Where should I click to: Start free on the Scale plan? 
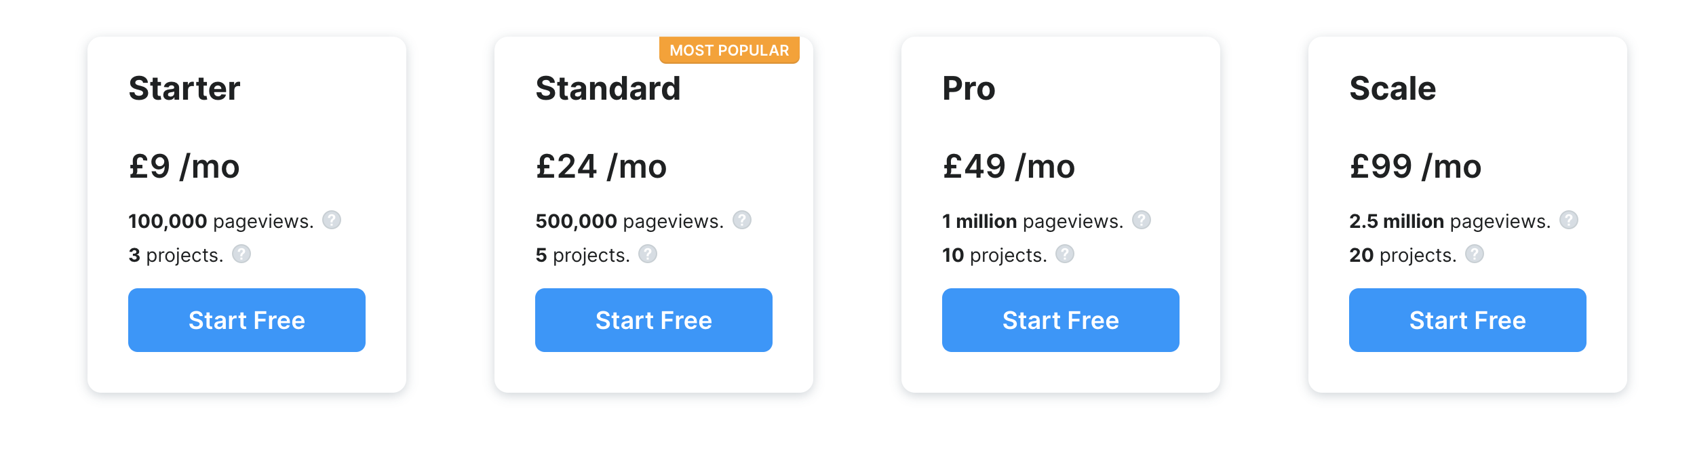pyautogui.click(x=1468, y=320)
